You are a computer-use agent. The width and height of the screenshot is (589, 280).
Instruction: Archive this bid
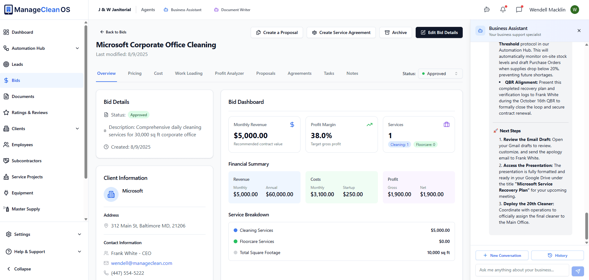point(396,32)
